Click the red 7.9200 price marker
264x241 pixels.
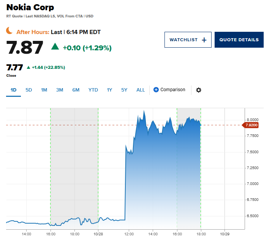252,125
